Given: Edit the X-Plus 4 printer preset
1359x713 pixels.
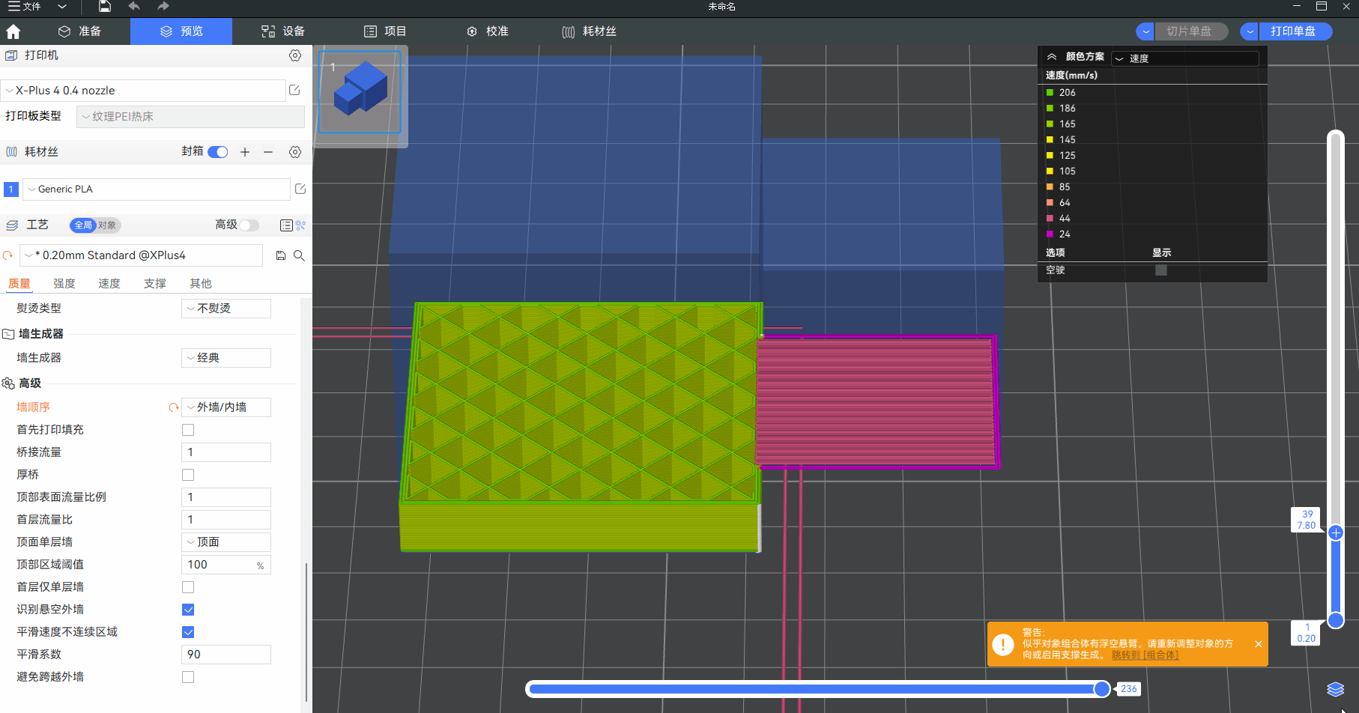Looking at the screenshot, I should (x=294, y=91).
